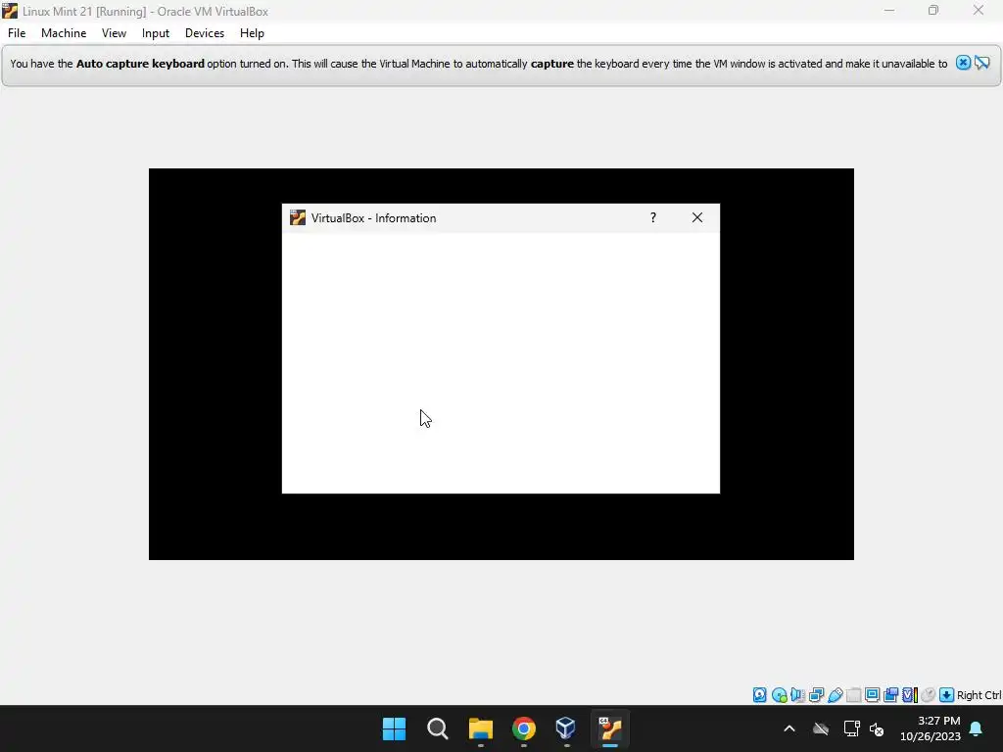Click the network adapters status icon
1003x752 pixels.
[x=816, y=695]
